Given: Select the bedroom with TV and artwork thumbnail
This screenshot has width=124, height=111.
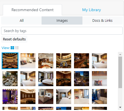Looking at the screenshot, I should tap(46, 79).
